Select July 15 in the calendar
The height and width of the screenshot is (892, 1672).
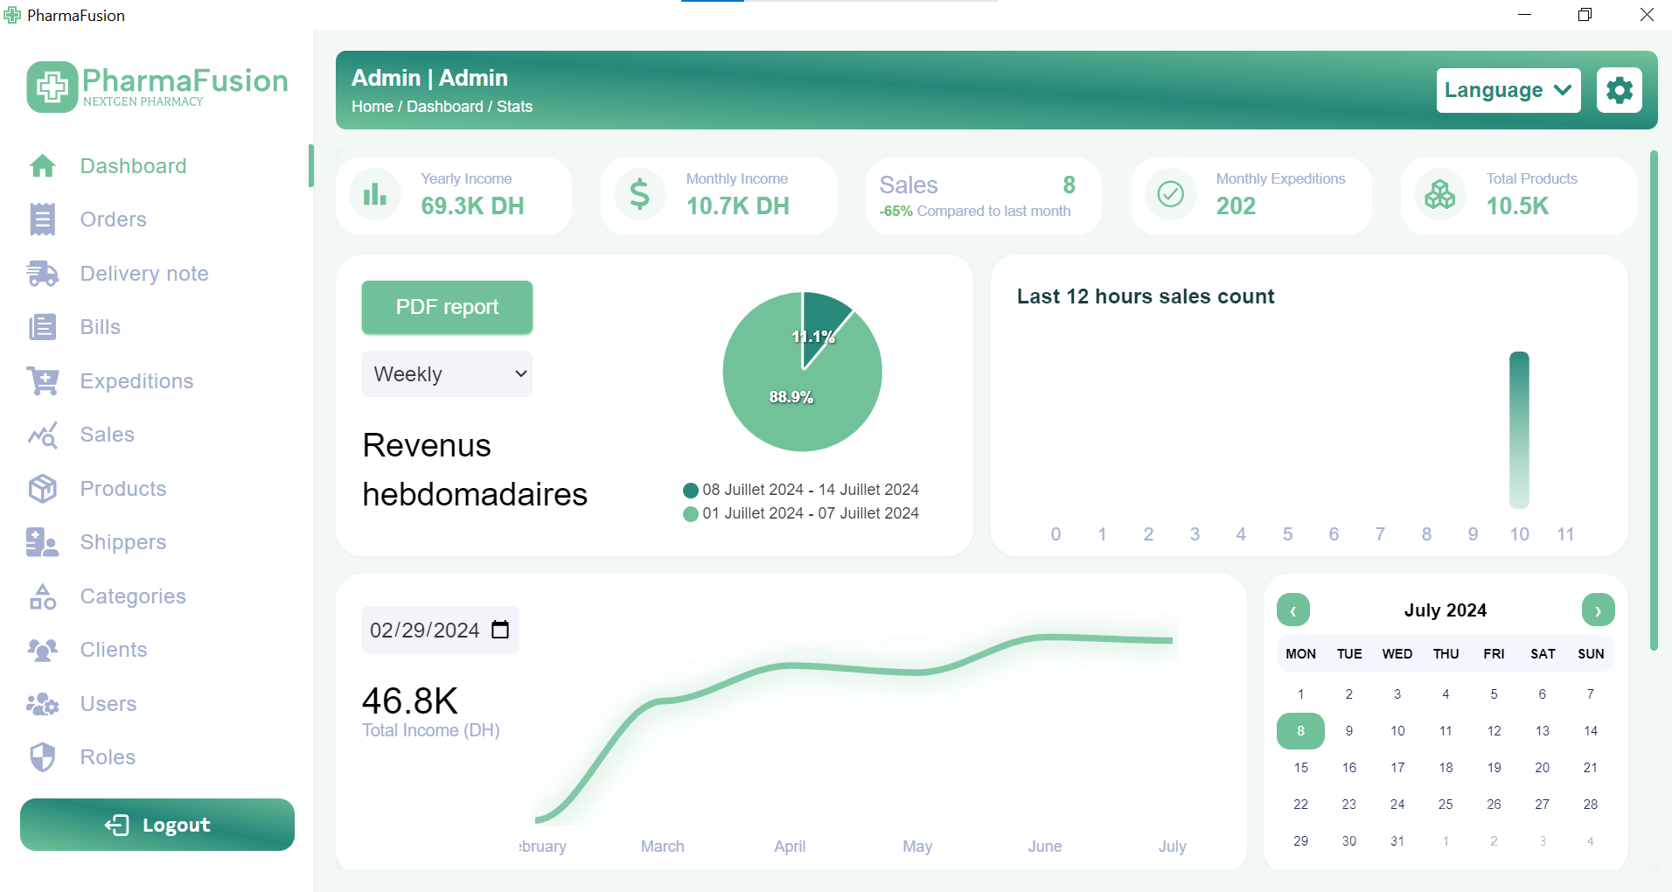[x=1300, y=768]
